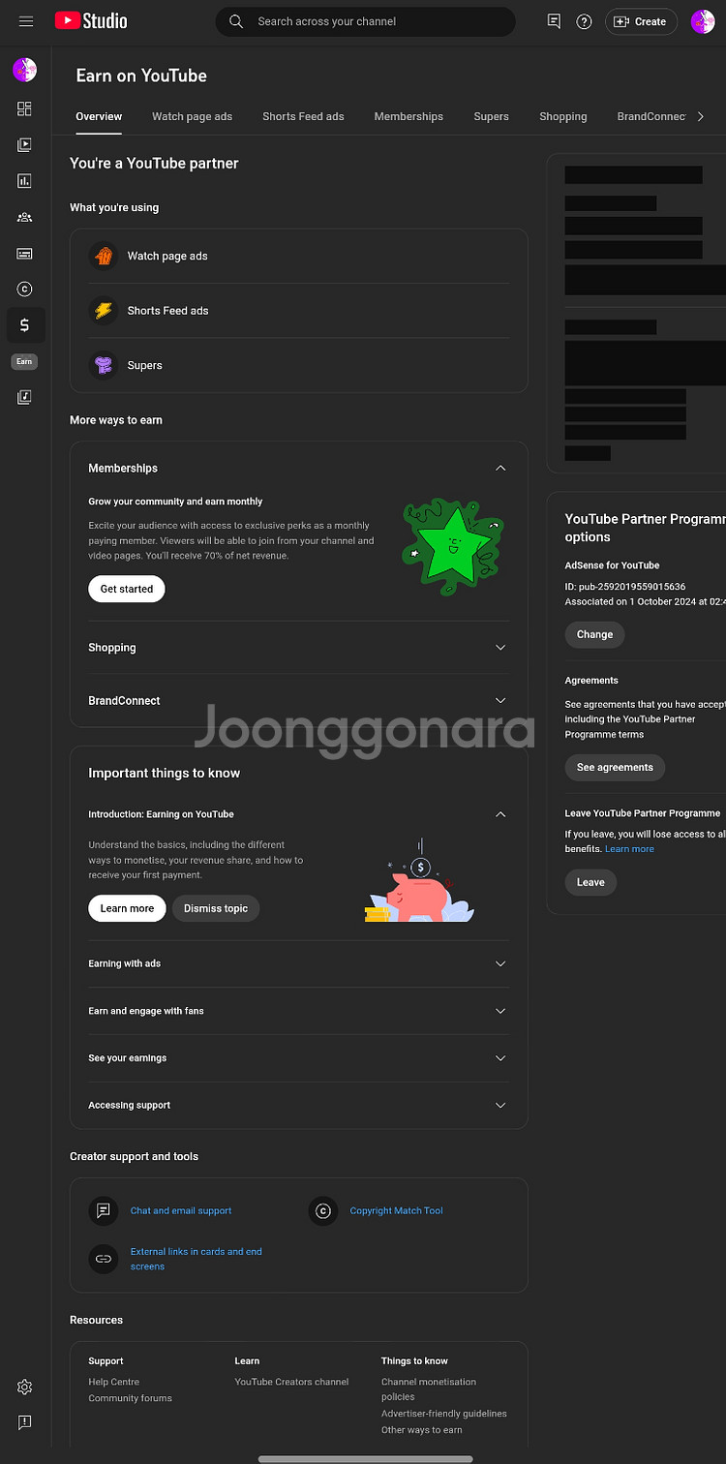Open the Help question mark icon
Image resolution: width=726 pixels, height=1464 pixels.
click(584, 21)
